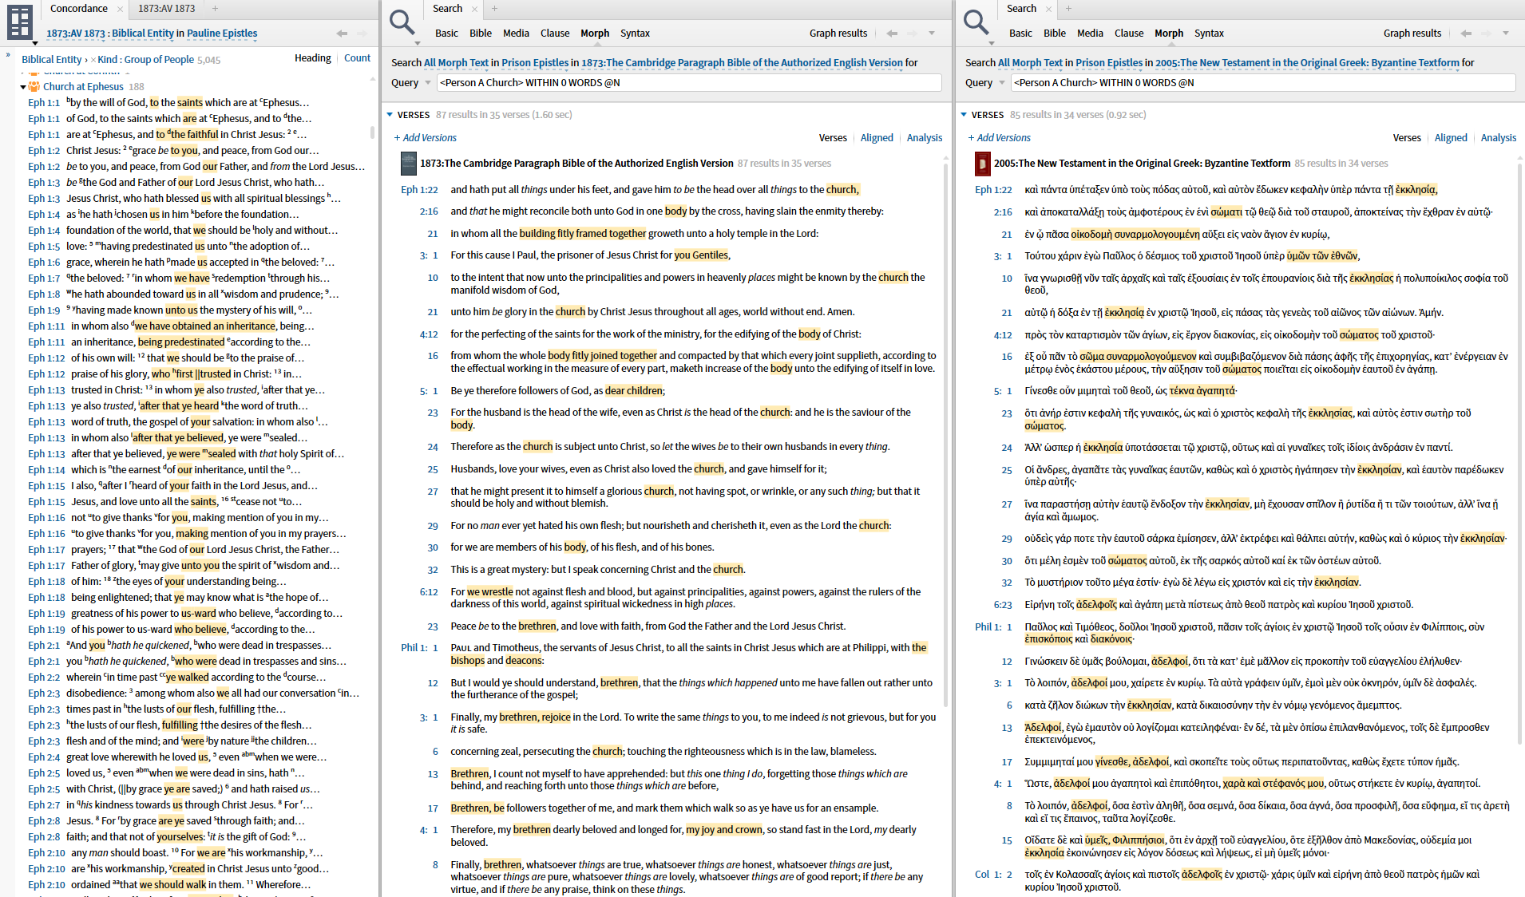Click the Byzantine panel query input field

tap(1263, 83)
